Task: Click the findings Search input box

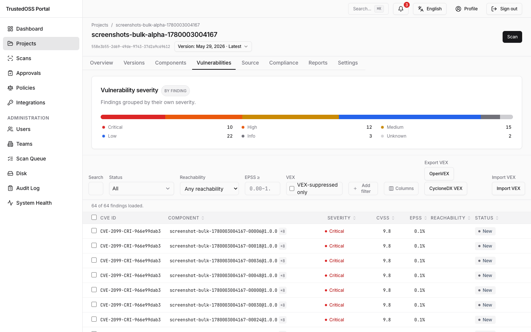Action: [96, 189]
